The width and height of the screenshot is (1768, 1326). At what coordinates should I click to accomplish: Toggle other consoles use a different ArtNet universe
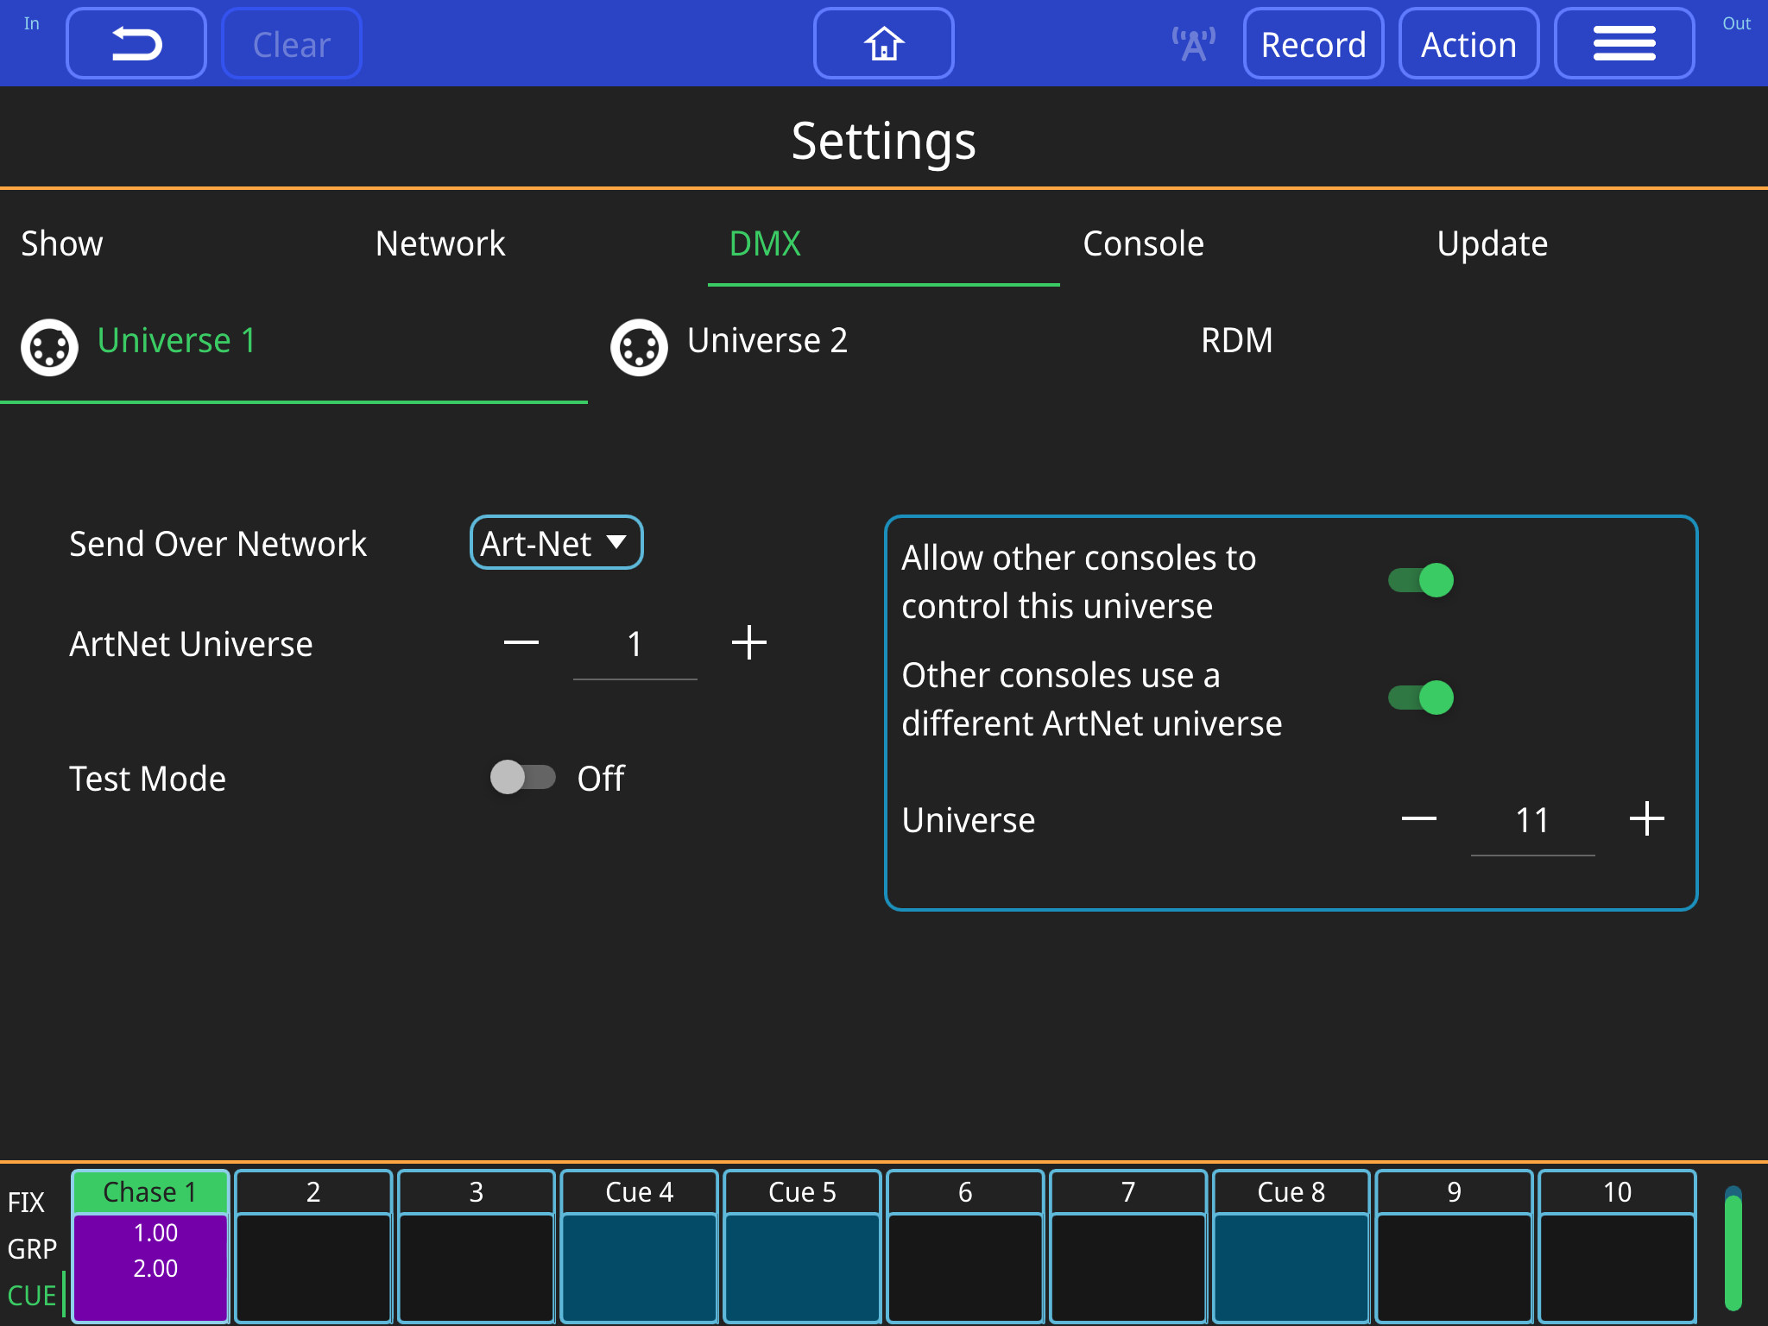click(1418, 698)
